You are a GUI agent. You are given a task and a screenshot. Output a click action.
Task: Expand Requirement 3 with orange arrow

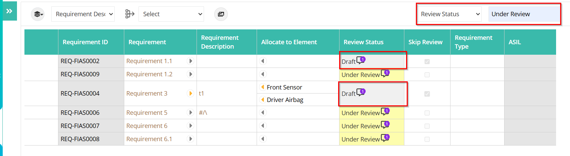tap(190, 93)
